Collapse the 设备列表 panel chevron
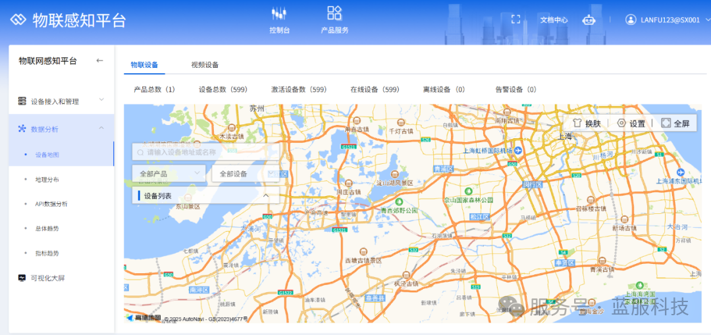711x335 pixels. 266,196
